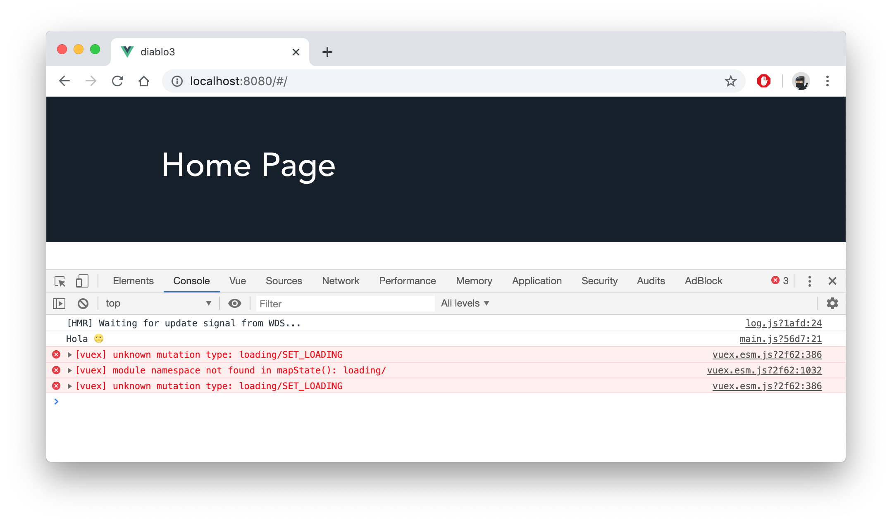Click the console Filter input field
This screenshot has width=892, height=523.
(x=345, y=304)
